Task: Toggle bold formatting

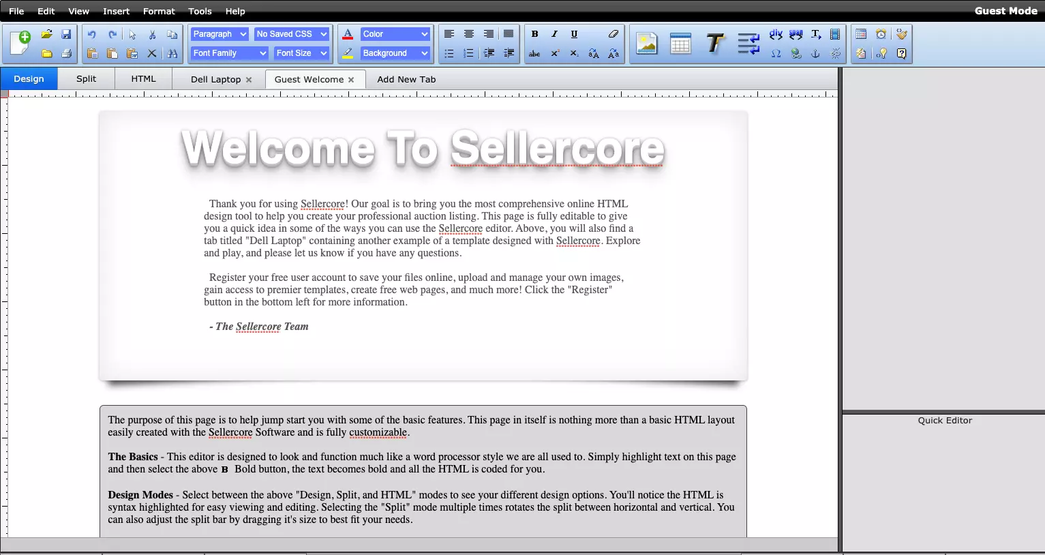Action: [534, 34]
